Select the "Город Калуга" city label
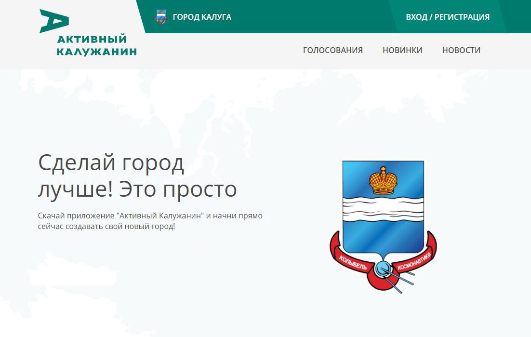Image resolution: width=531 pixels, height=337 pixels. coord(202,17)
